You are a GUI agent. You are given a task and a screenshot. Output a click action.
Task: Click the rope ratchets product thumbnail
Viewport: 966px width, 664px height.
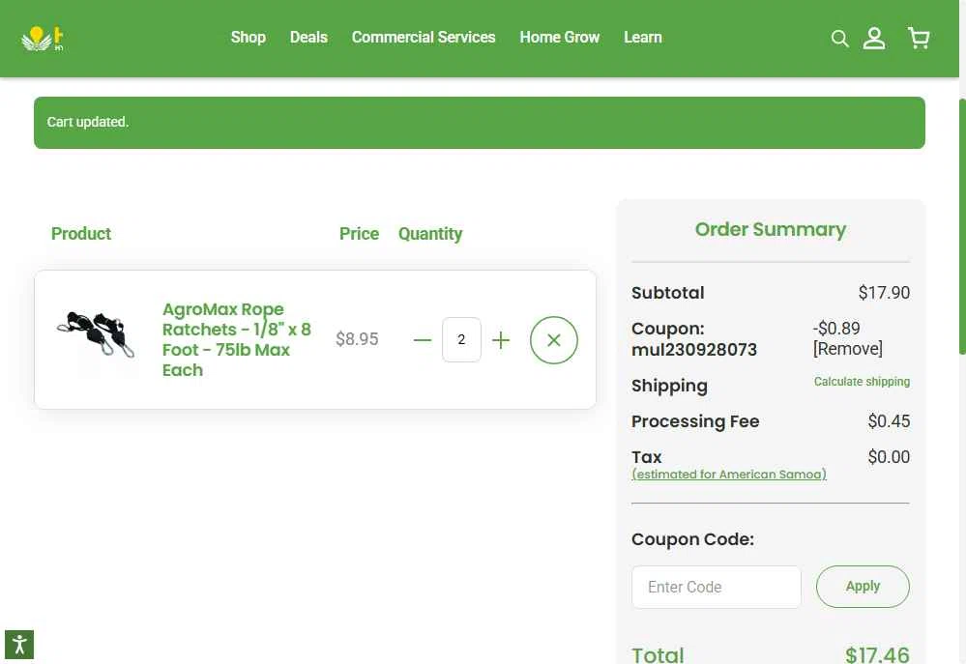(x=96, y=333)
